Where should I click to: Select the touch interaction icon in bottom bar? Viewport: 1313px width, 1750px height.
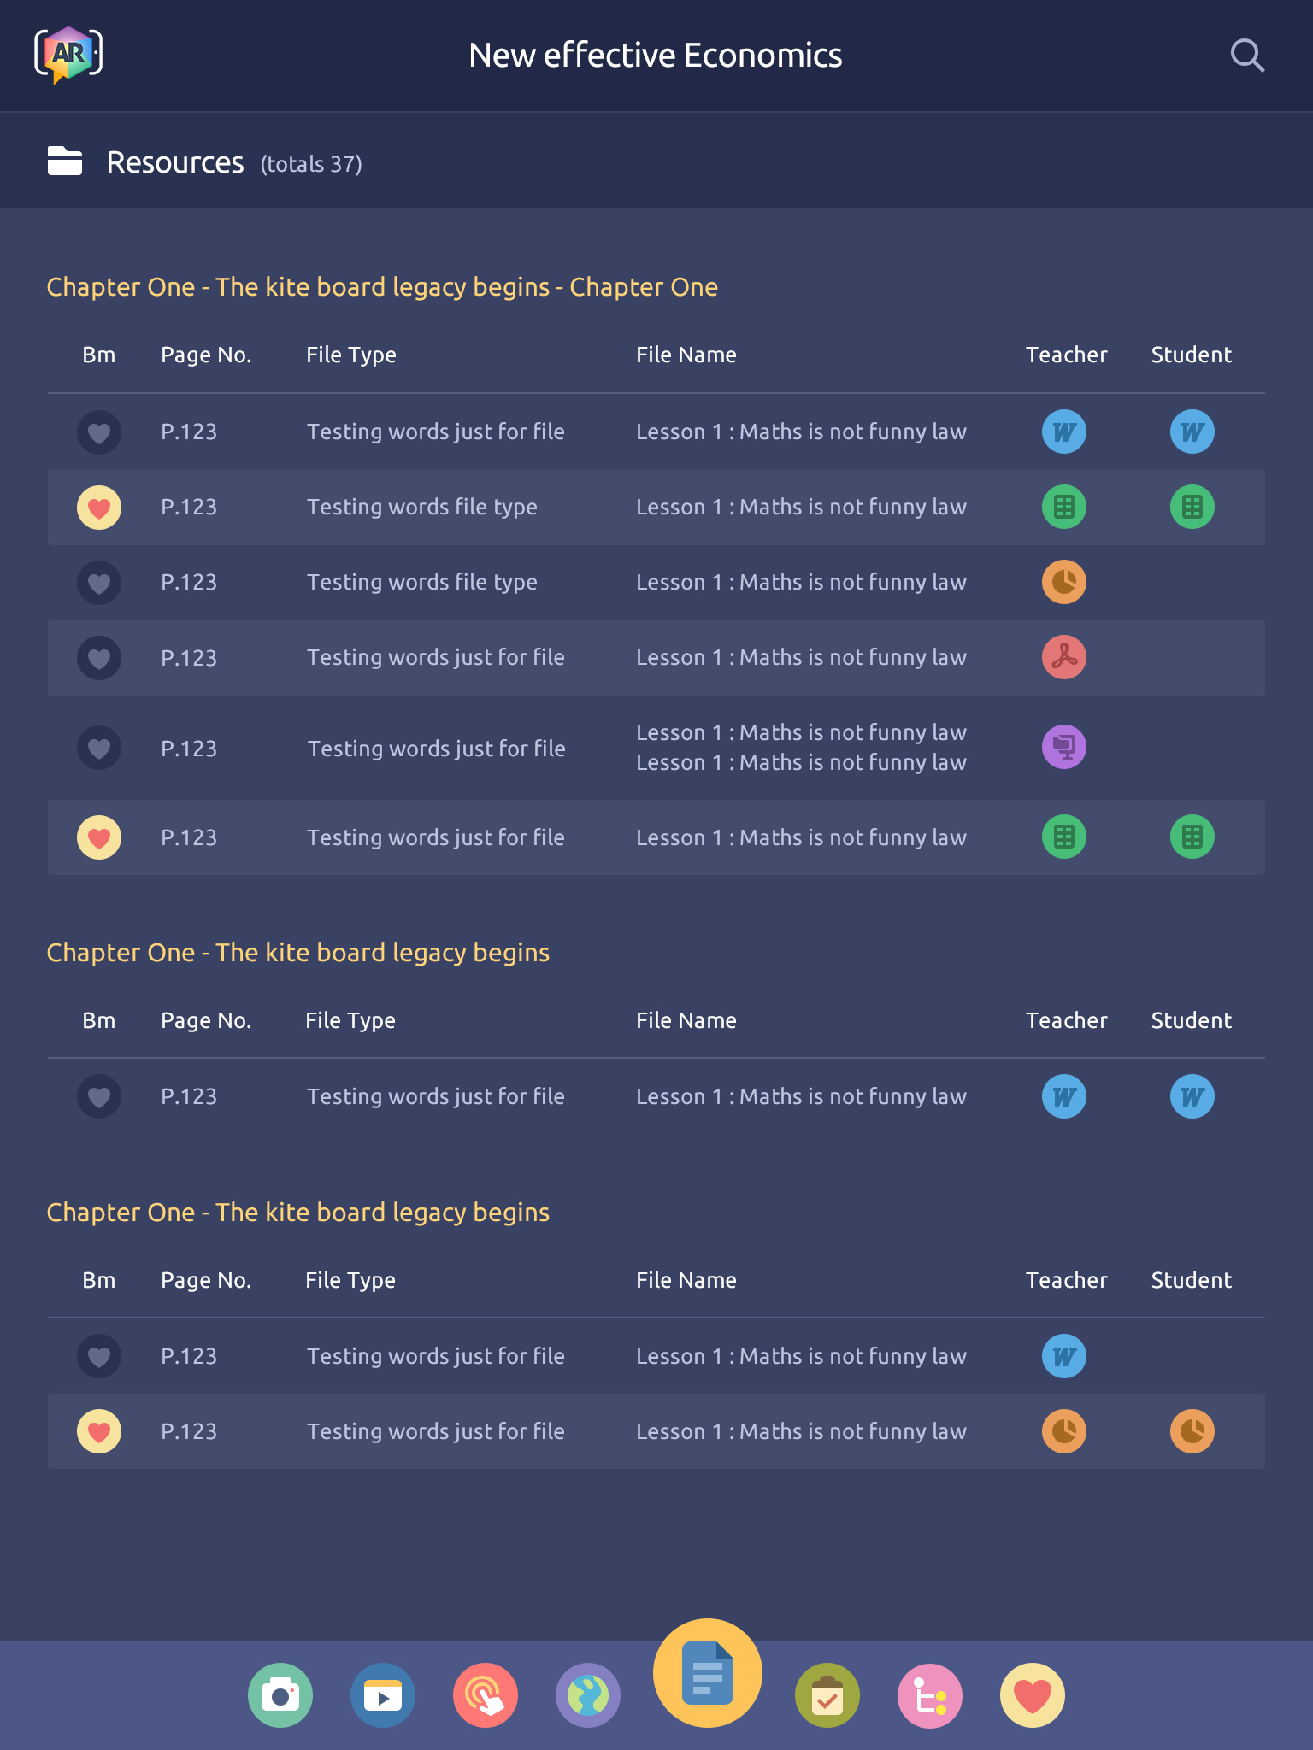[x=486, y=1695]
